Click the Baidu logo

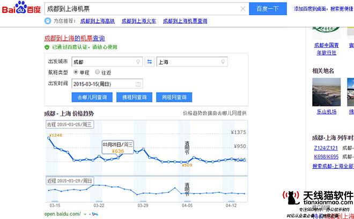[21, 7]
